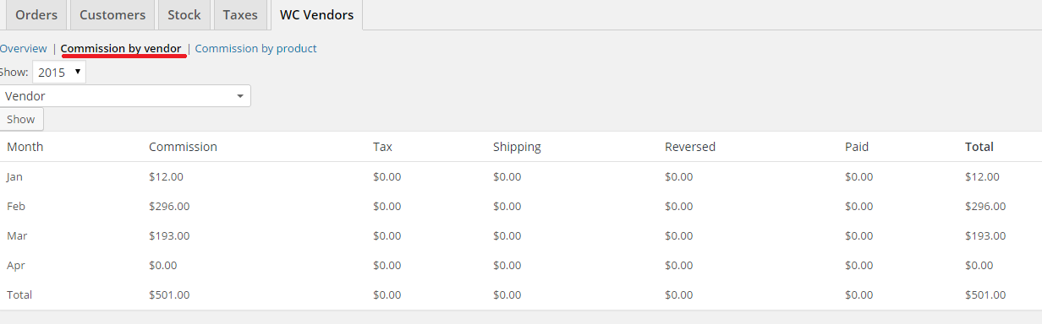Switch to the Customers tab
The height and width of the screenshot is (324, 1042).
click(112, 15)
